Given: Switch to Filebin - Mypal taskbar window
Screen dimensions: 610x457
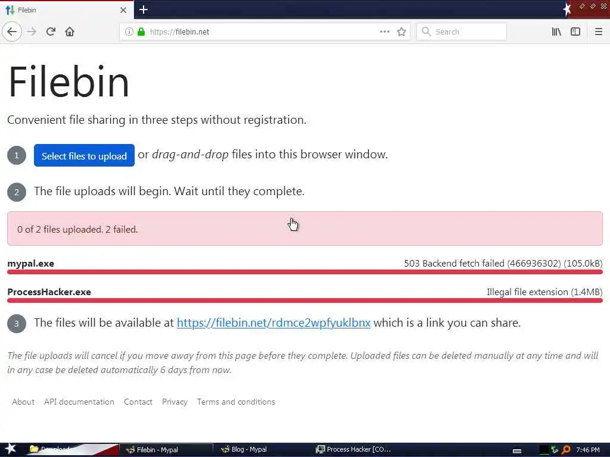Looking at the screenshot, I should pos(166,450).
